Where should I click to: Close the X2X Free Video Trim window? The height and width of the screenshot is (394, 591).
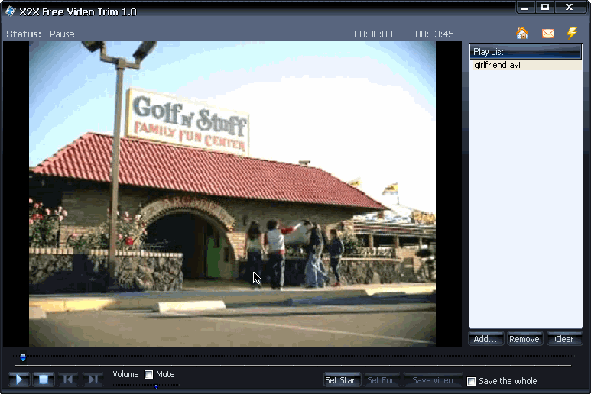569,7
